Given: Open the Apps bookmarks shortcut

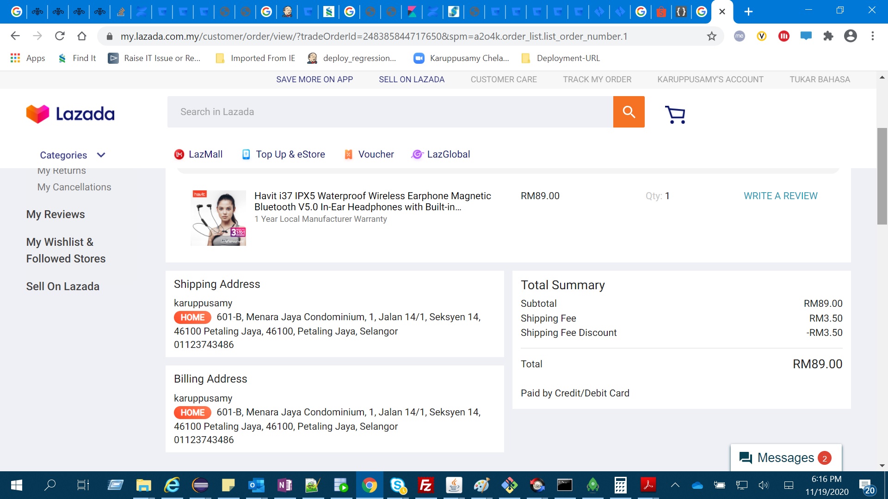Looking at the screenshot, I should (x=28, y=58).
